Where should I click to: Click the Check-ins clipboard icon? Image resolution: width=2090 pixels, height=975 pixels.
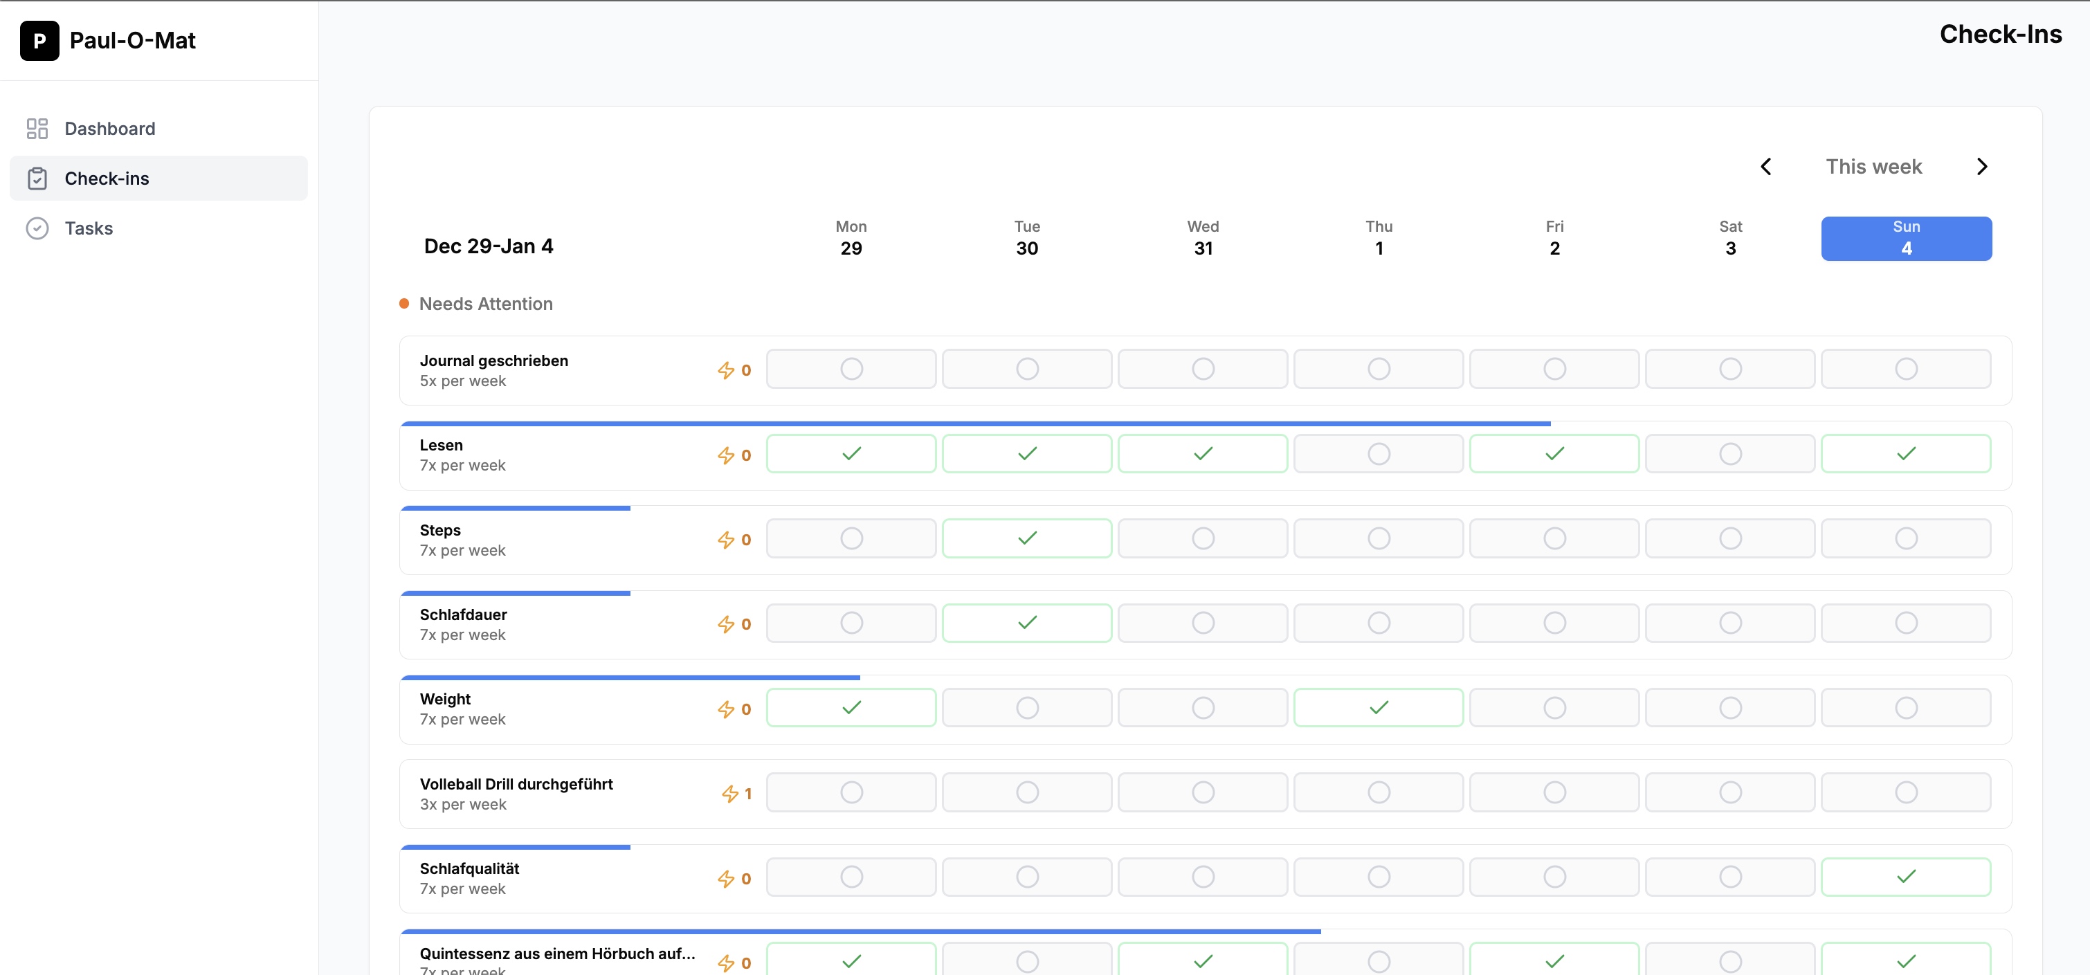[37, 179]
